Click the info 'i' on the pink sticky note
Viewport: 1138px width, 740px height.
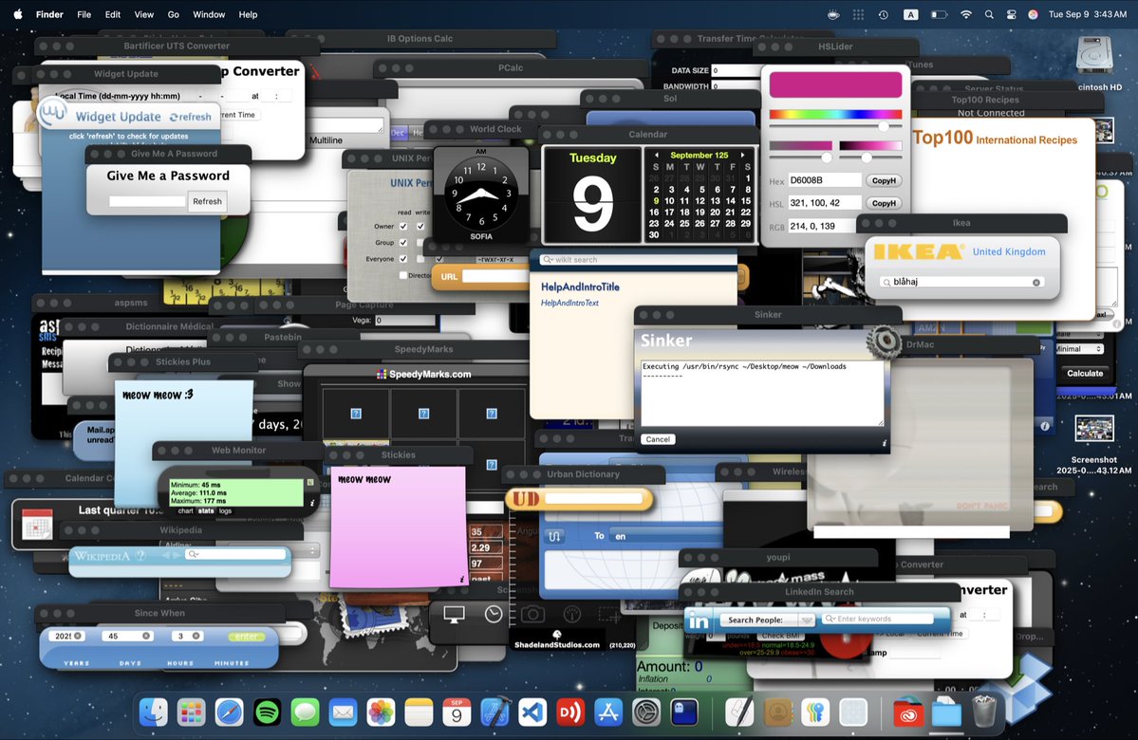(461, 579)
